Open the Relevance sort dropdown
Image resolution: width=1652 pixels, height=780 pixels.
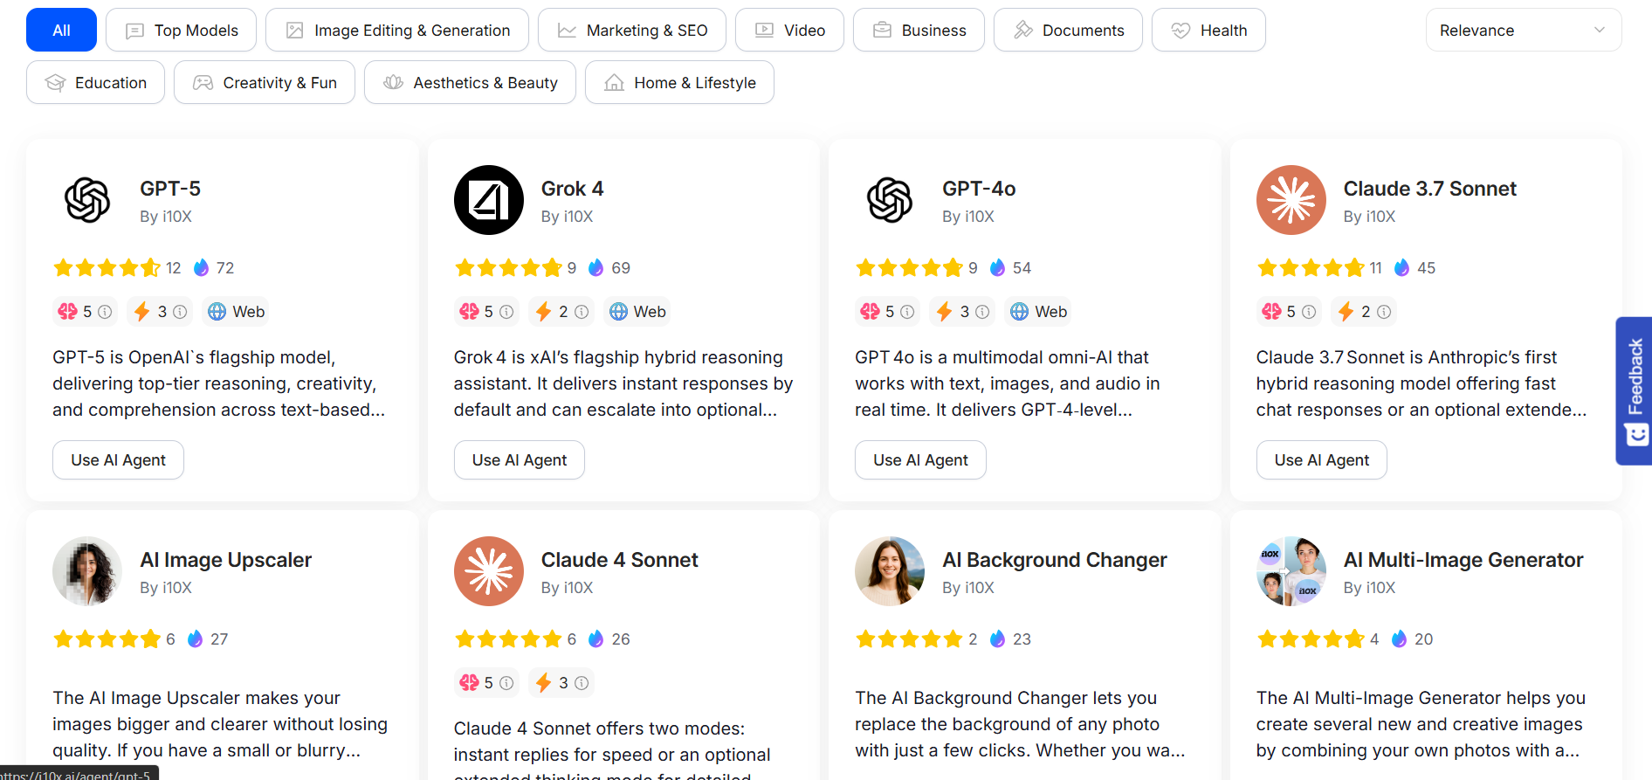click(x=1523, y=31)
